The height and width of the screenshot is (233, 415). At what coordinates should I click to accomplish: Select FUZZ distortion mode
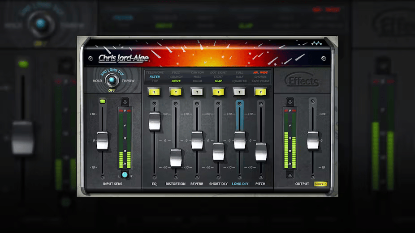(x=176, y=72)
